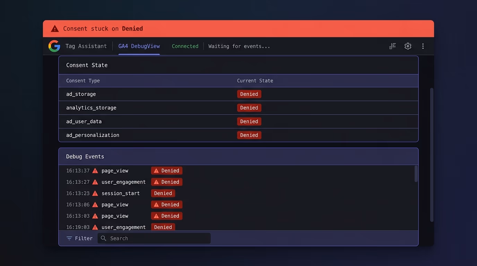477x266 pixels.
Task: Click warning icon beside 16:13:37 page_view
Action: (95, 171)
